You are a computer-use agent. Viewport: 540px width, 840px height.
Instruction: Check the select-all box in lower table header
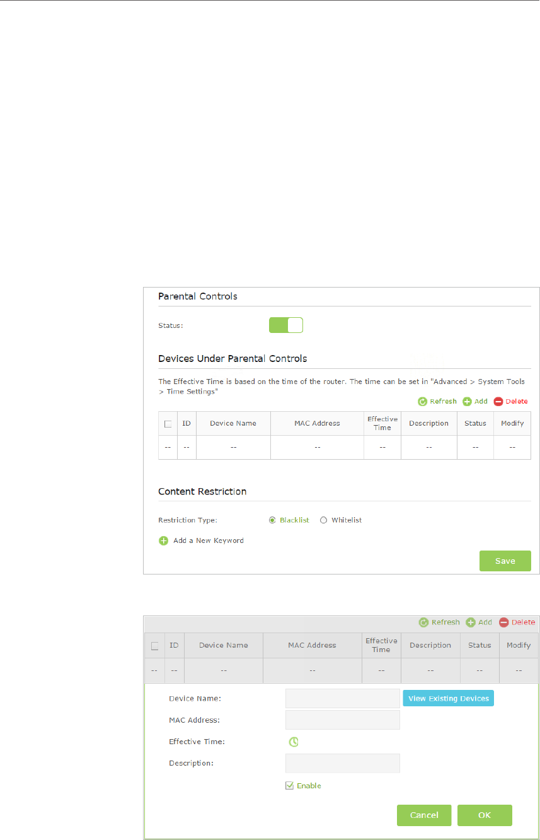[x=154, y=646]
